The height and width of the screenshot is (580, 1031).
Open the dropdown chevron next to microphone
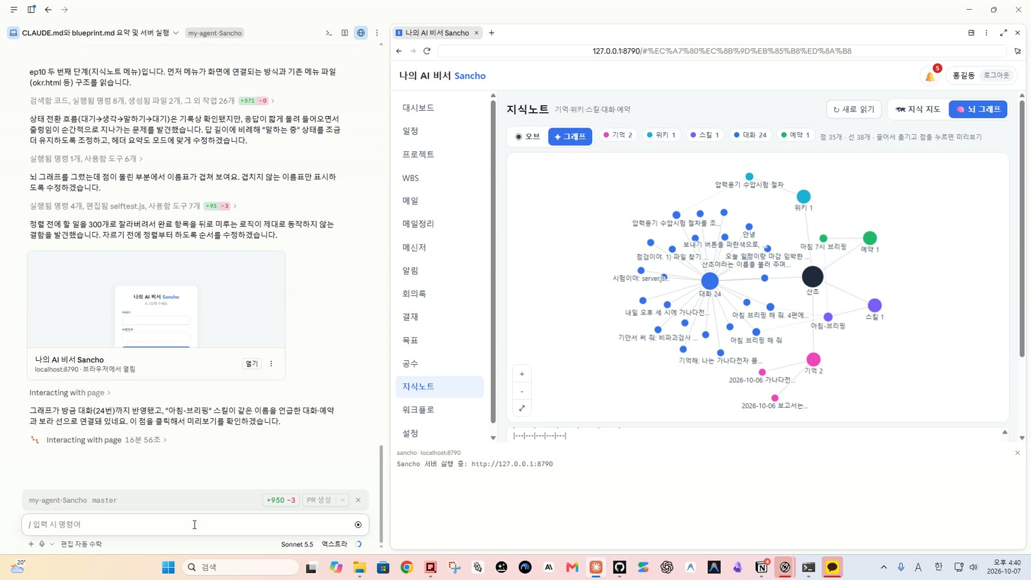click(52, 544)
